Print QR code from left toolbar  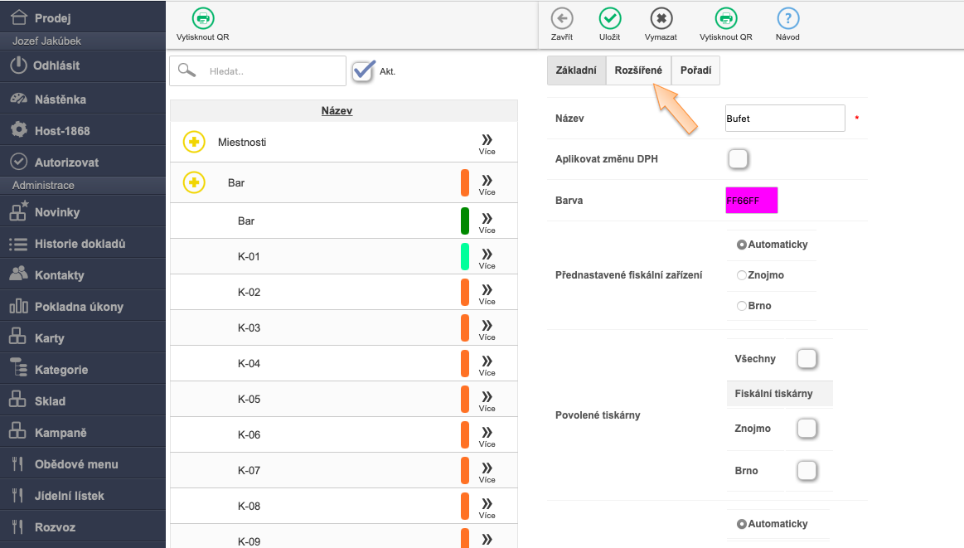[x=202, y=19]
